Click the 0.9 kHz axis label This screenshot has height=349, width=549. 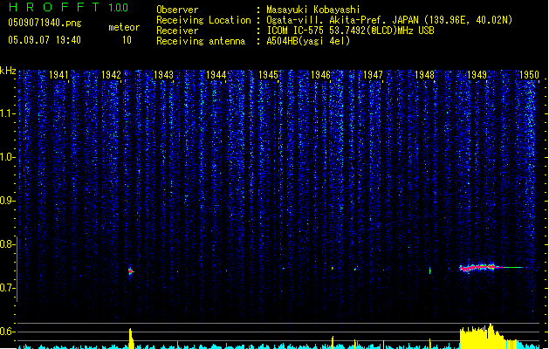pos(8,201)
